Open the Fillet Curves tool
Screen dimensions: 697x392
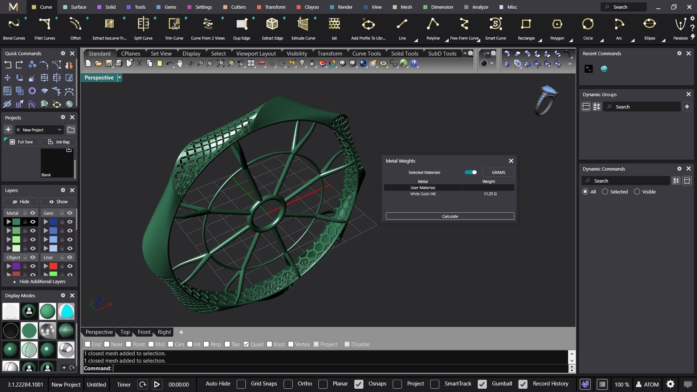tap(45, 25)
